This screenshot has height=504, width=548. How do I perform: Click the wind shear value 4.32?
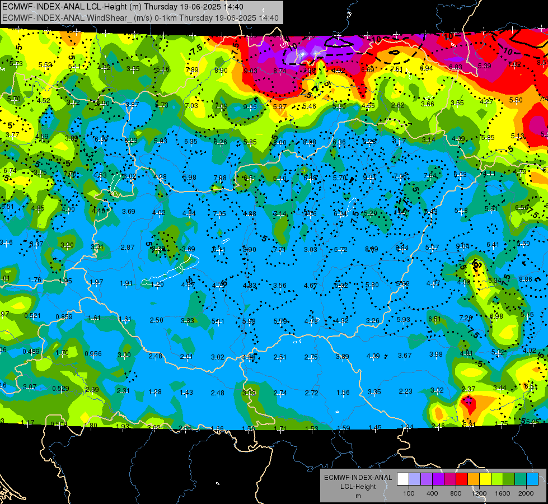(341, 321)
